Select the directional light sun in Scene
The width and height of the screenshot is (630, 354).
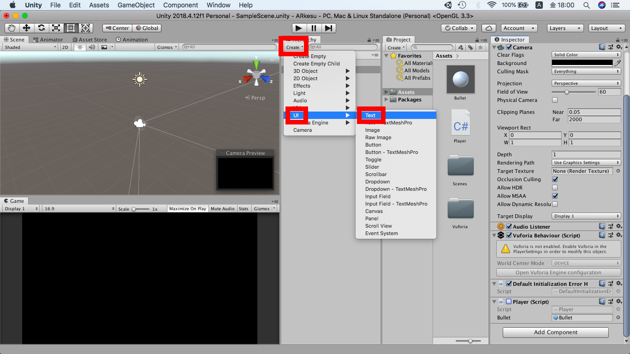[x=139, y=79]
